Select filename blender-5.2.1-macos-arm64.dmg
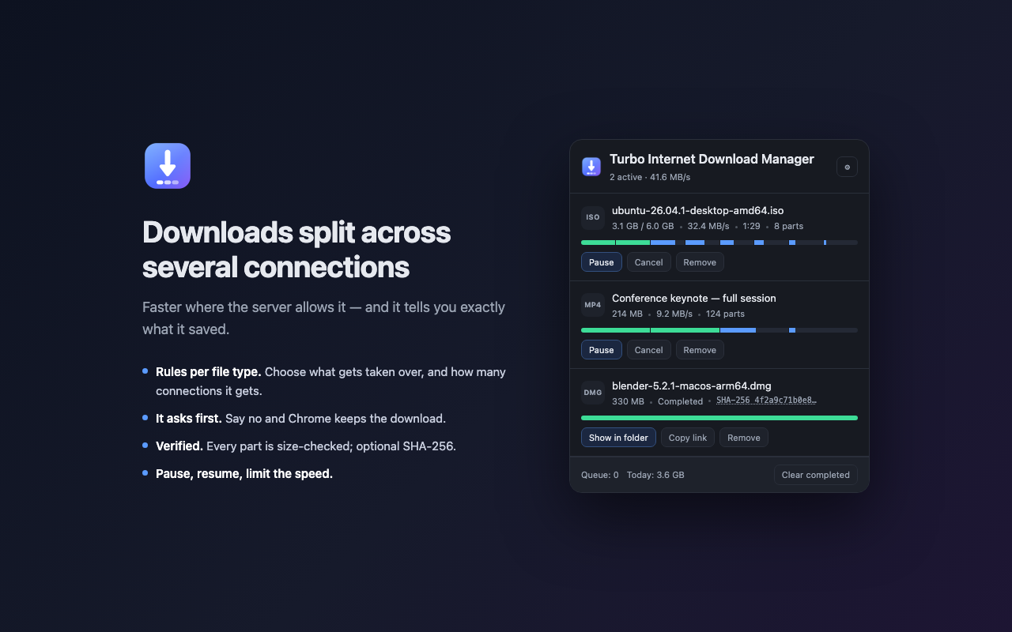Viewport: 1012px width, 632px height. [x=692, y=386]
